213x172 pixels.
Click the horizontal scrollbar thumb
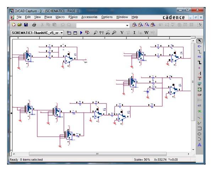coord(97,154)
